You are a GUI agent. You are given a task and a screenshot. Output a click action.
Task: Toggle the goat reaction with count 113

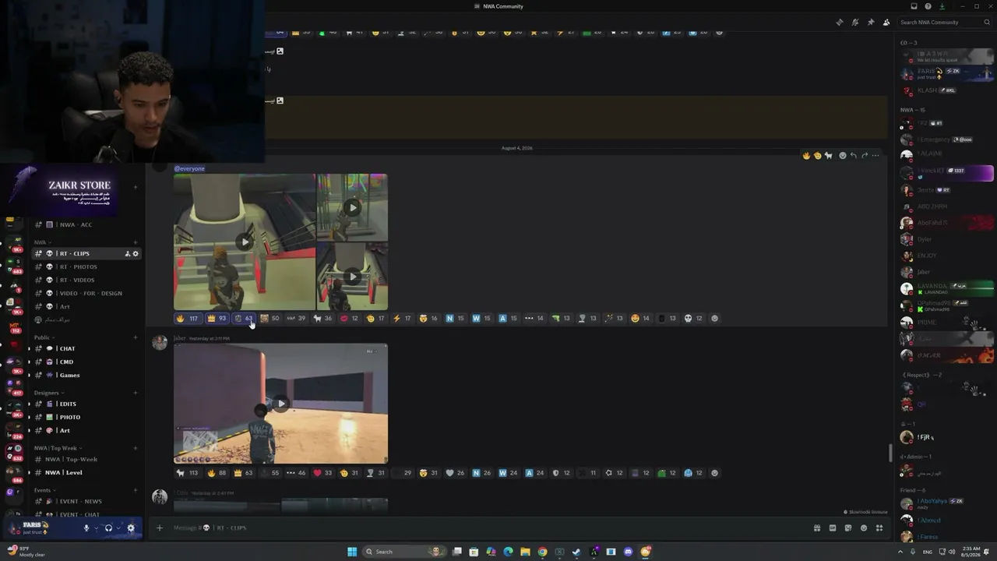pos(187,473)
